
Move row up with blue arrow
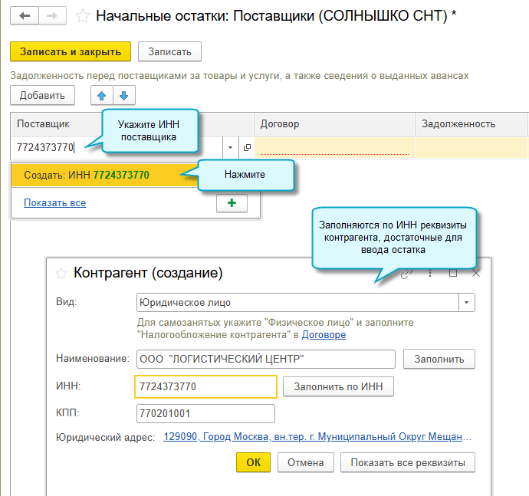point(101,96)
